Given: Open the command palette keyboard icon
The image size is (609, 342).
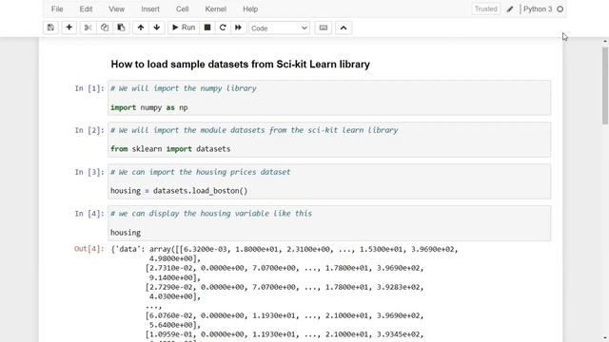Looking at the screenshot, I should pyautogui.click(x=324, y=28).
